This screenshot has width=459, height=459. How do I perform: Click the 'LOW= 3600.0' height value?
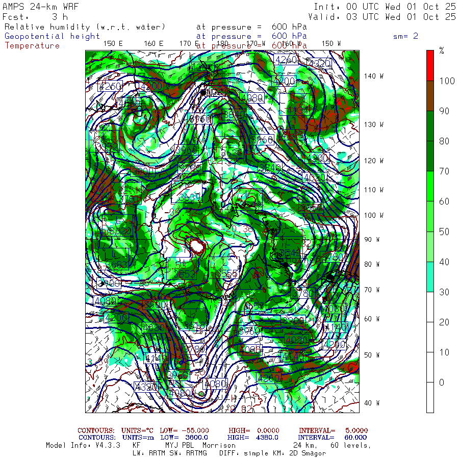(184, 438)
